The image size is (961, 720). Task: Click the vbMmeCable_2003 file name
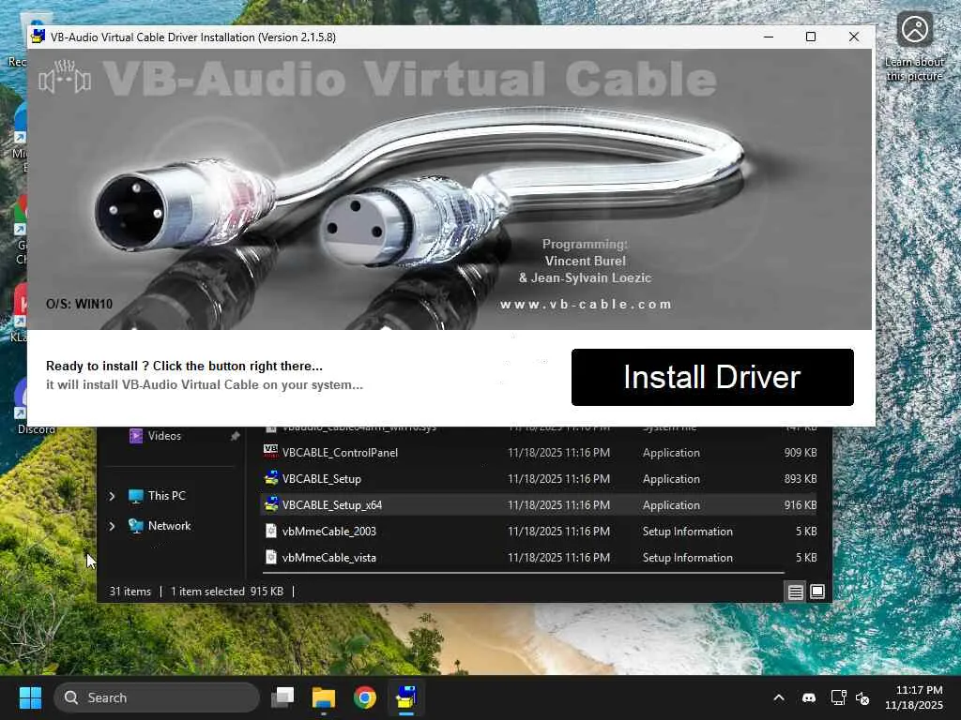tap(329, 532)
